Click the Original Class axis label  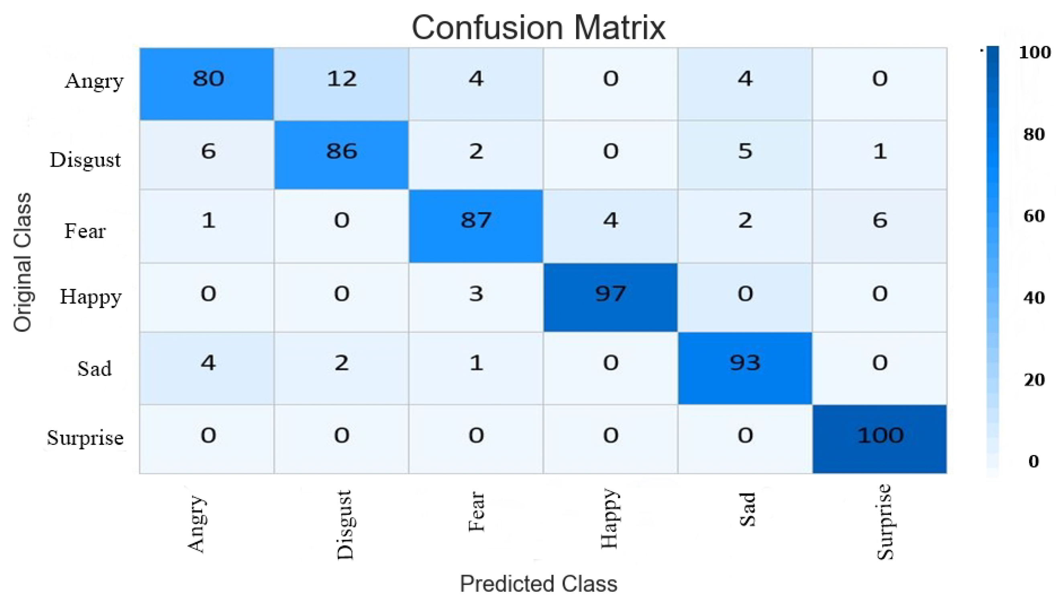coord(22,262)
